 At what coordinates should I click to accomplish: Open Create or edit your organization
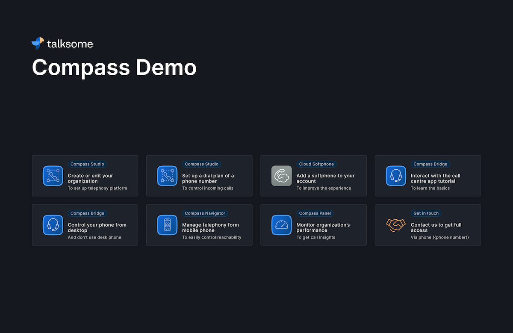click(85, 176)
